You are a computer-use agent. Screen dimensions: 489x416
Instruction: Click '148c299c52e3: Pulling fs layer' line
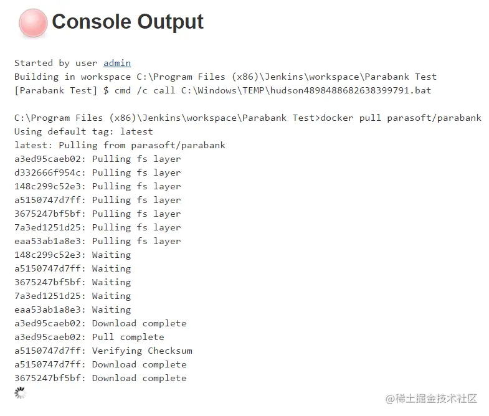click(98, 186)
